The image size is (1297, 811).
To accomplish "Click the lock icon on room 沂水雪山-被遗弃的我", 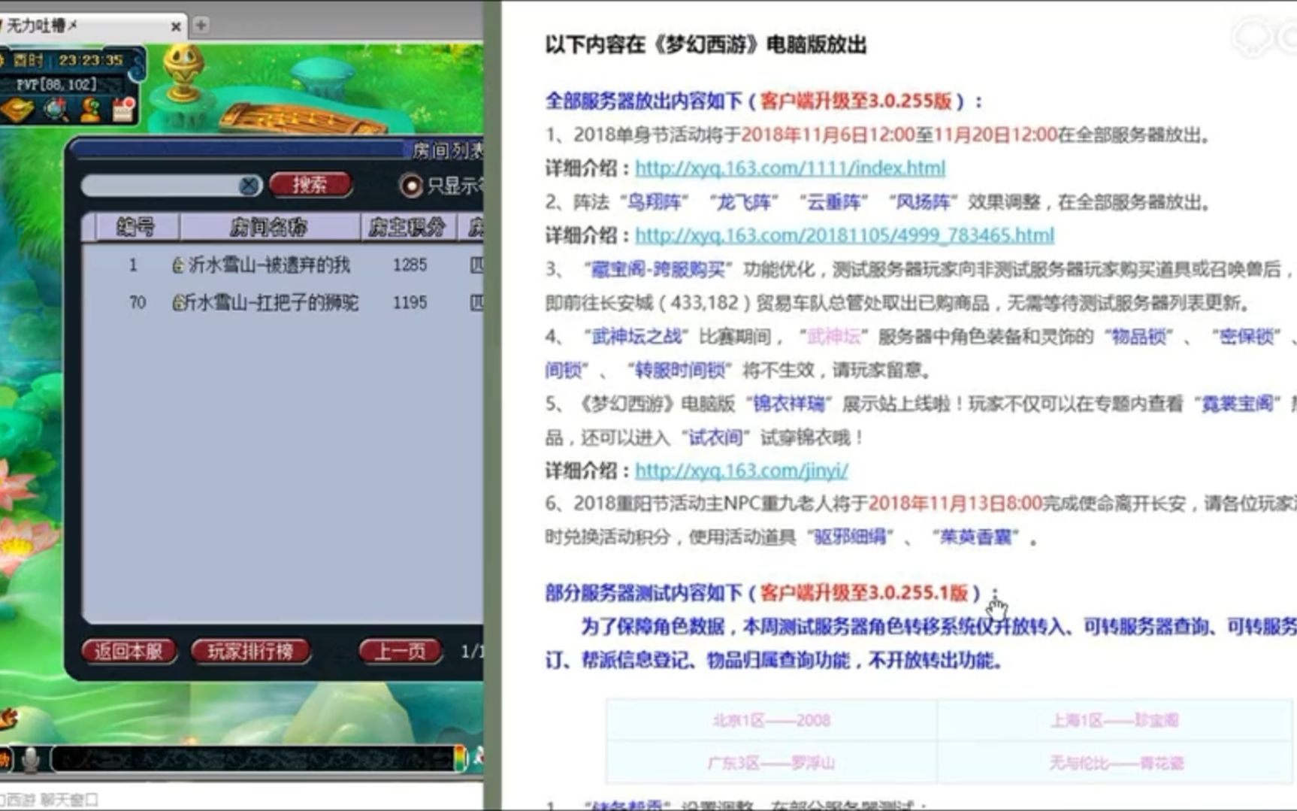I will [x=177, y=265].
